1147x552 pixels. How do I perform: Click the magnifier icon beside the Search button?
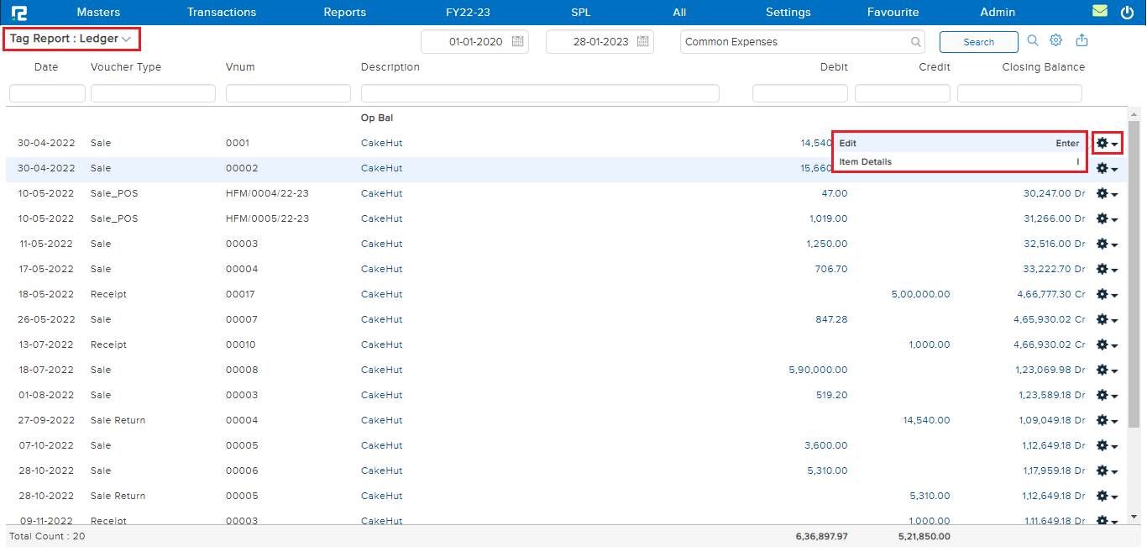coord(1033,41)
